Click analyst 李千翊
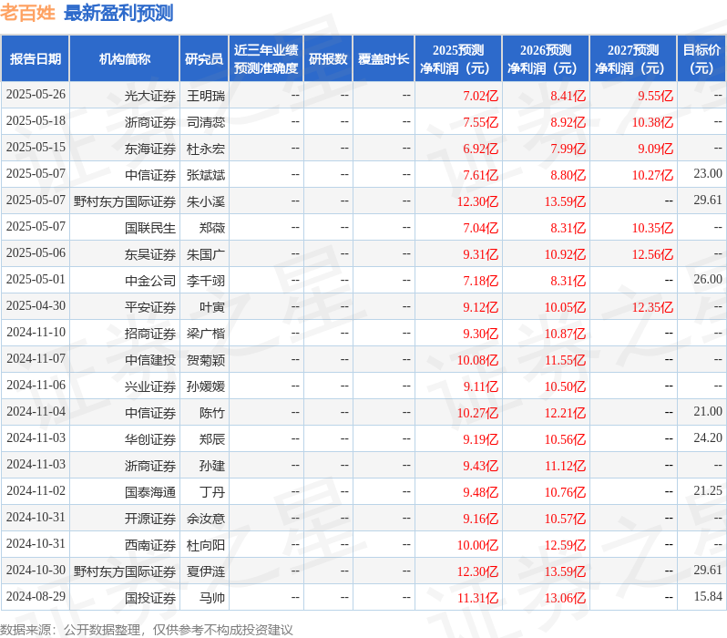This screenshot has width=727, height=638. [206, 282]
